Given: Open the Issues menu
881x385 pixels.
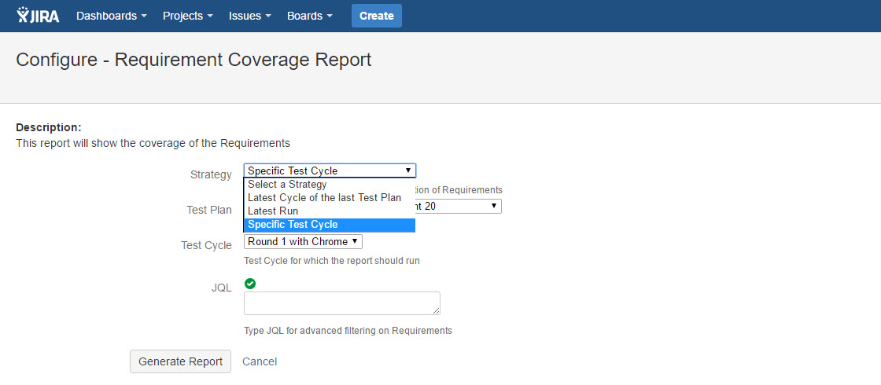Looking at the screenshot, I should [250, 16].
